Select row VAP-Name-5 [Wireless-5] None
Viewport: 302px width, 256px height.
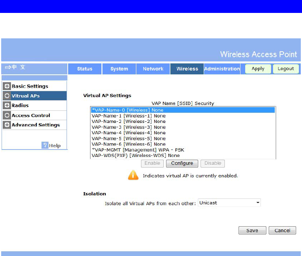[183, 139]
